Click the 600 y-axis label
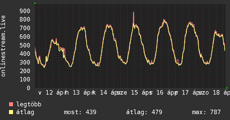 point(25,37)
